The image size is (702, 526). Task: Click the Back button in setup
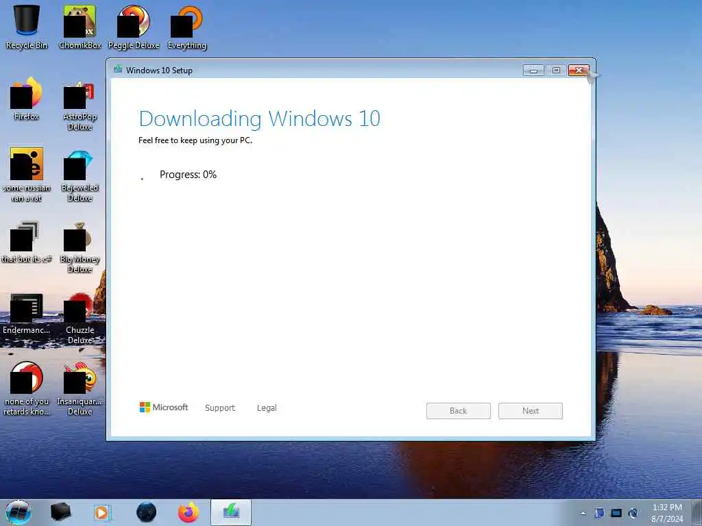point(459,411)
